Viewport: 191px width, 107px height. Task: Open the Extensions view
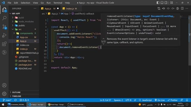4,44
